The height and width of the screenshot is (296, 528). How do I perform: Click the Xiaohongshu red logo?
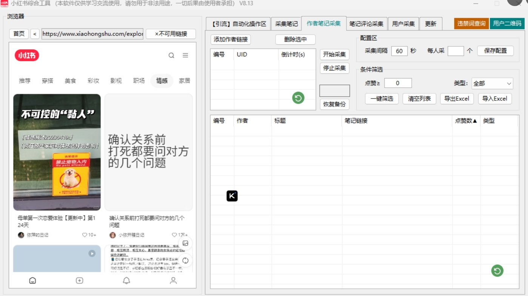point(27,55)
